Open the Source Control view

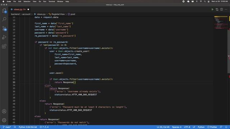point(4,28)
